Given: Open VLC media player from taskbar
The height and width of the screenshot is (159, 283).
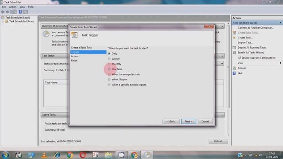Looking at the screenshot, I should 44,155.
